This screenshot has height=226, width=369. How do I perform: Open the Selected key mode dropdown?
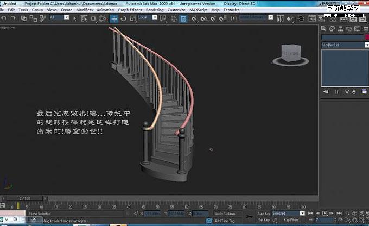(x=302, y=214)
